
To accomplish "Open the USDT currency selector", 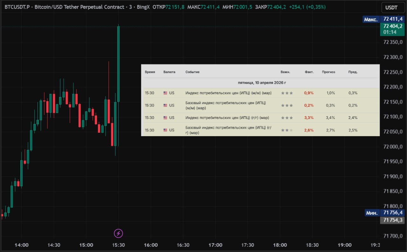I will click(391, 8).
